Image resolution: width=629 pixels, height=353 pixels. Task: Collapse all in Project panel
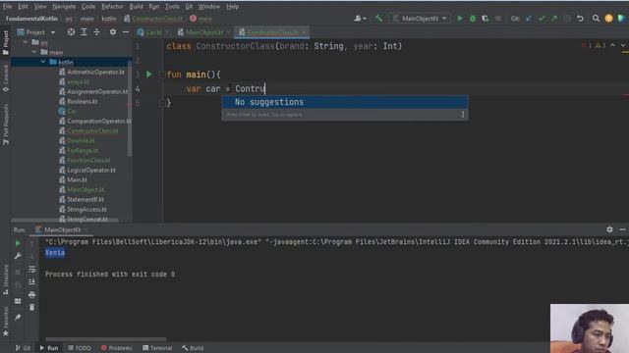pyautogui.click(x=96, y=32)
